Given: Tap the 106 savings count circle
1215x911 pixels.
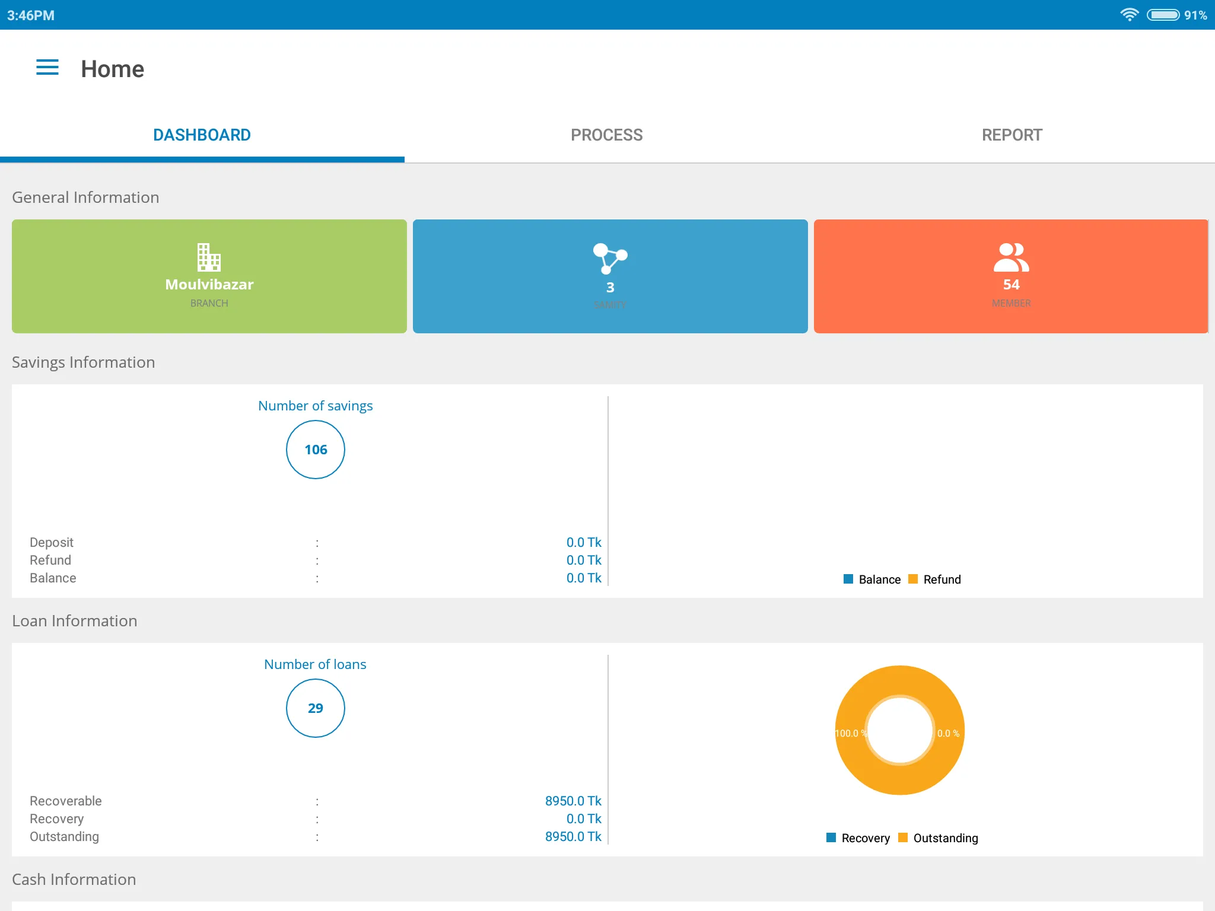Looking at the screenshot, I should pos(316,450).
